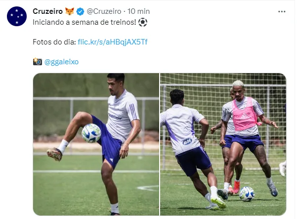This screenshot has height=219, width=297.
Task: Click the soccer ball emoji after treinos
Action: coord(143,22)
